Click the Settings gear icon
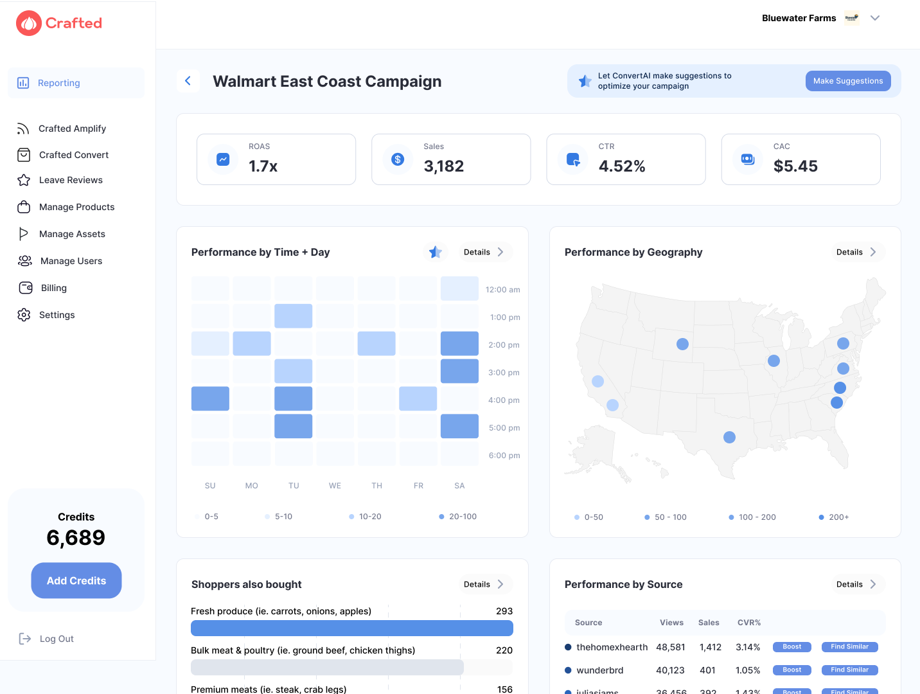Image resolution: width=920 pixels, height=694 pixels. pos(24,315)
